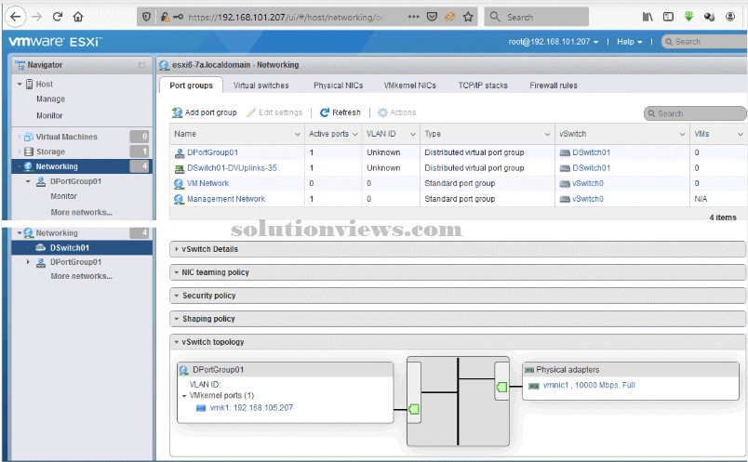
Task: Open the DSwitch01-DVUplinks-35 link
Action: pos(232,168)
